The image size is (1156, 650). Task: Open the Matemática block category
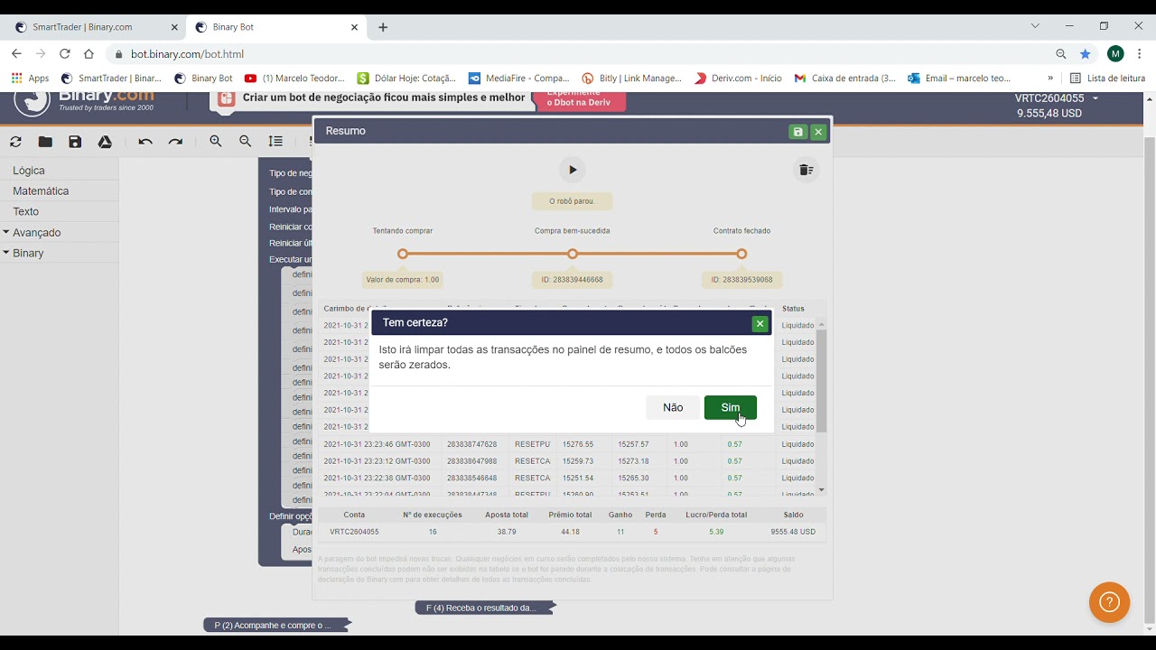point(41,191)
